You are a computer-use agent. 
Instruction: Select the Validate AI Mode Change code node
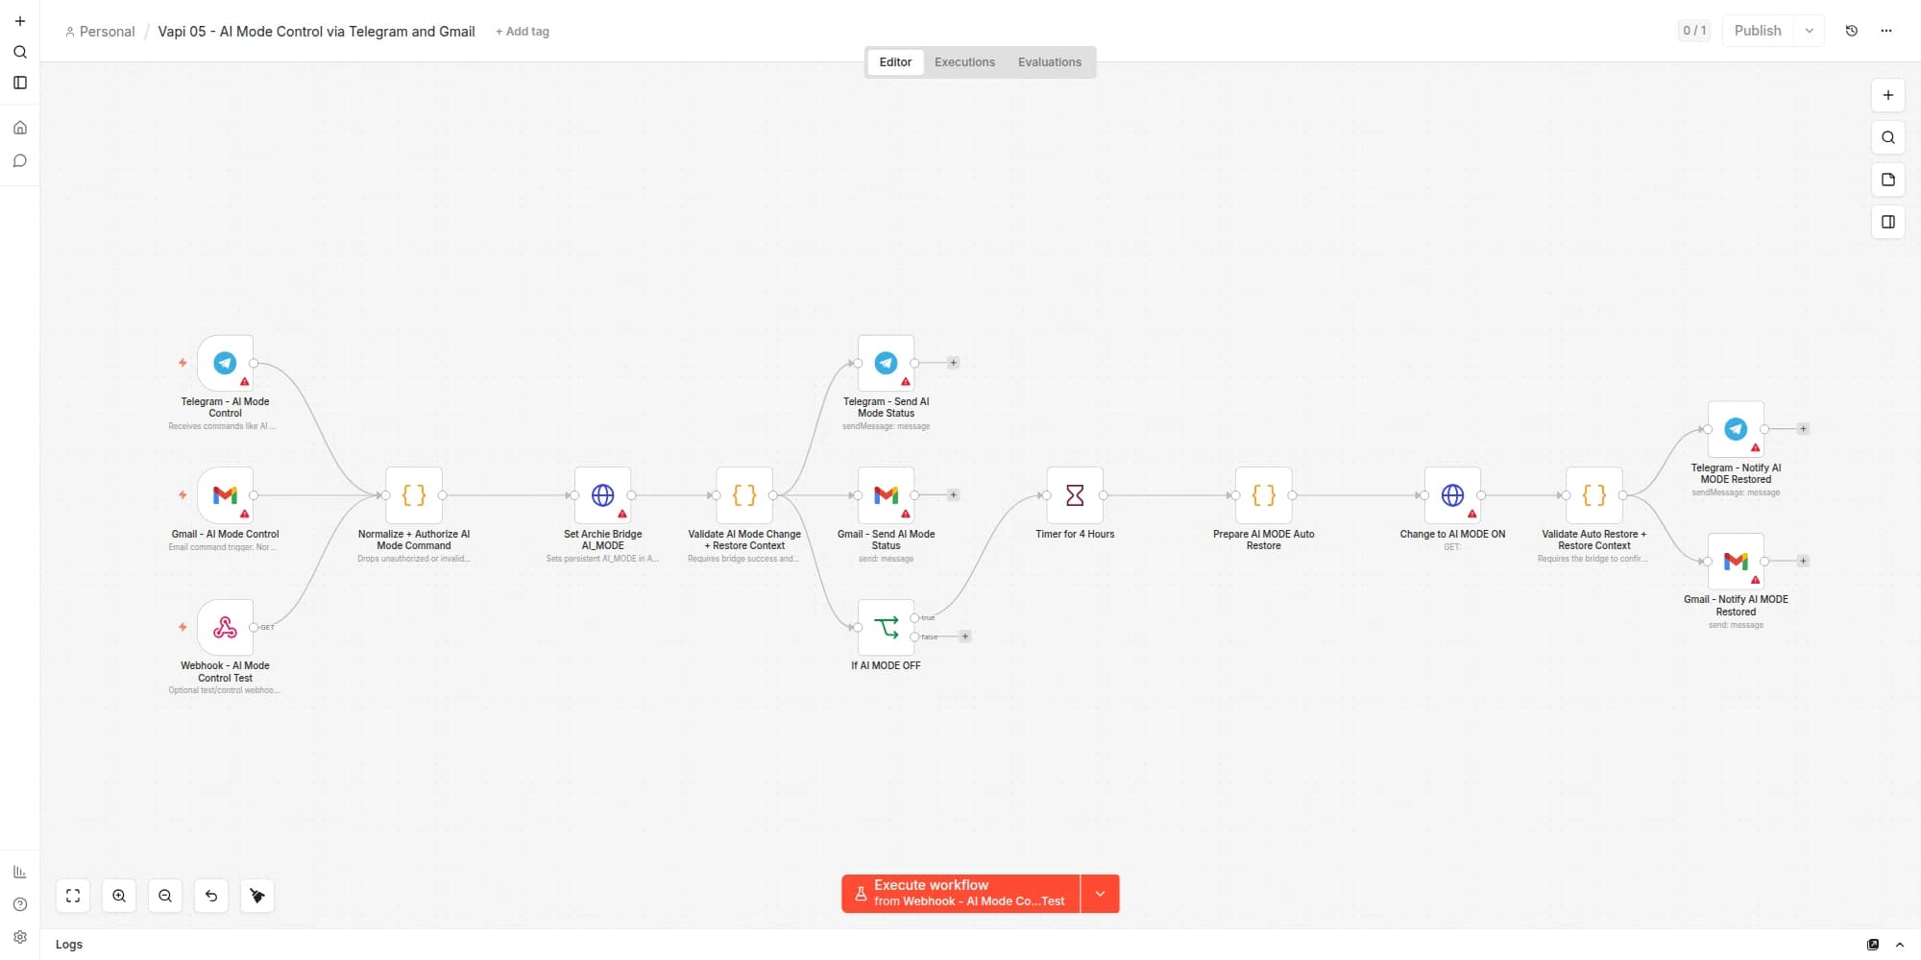point(744,495)
